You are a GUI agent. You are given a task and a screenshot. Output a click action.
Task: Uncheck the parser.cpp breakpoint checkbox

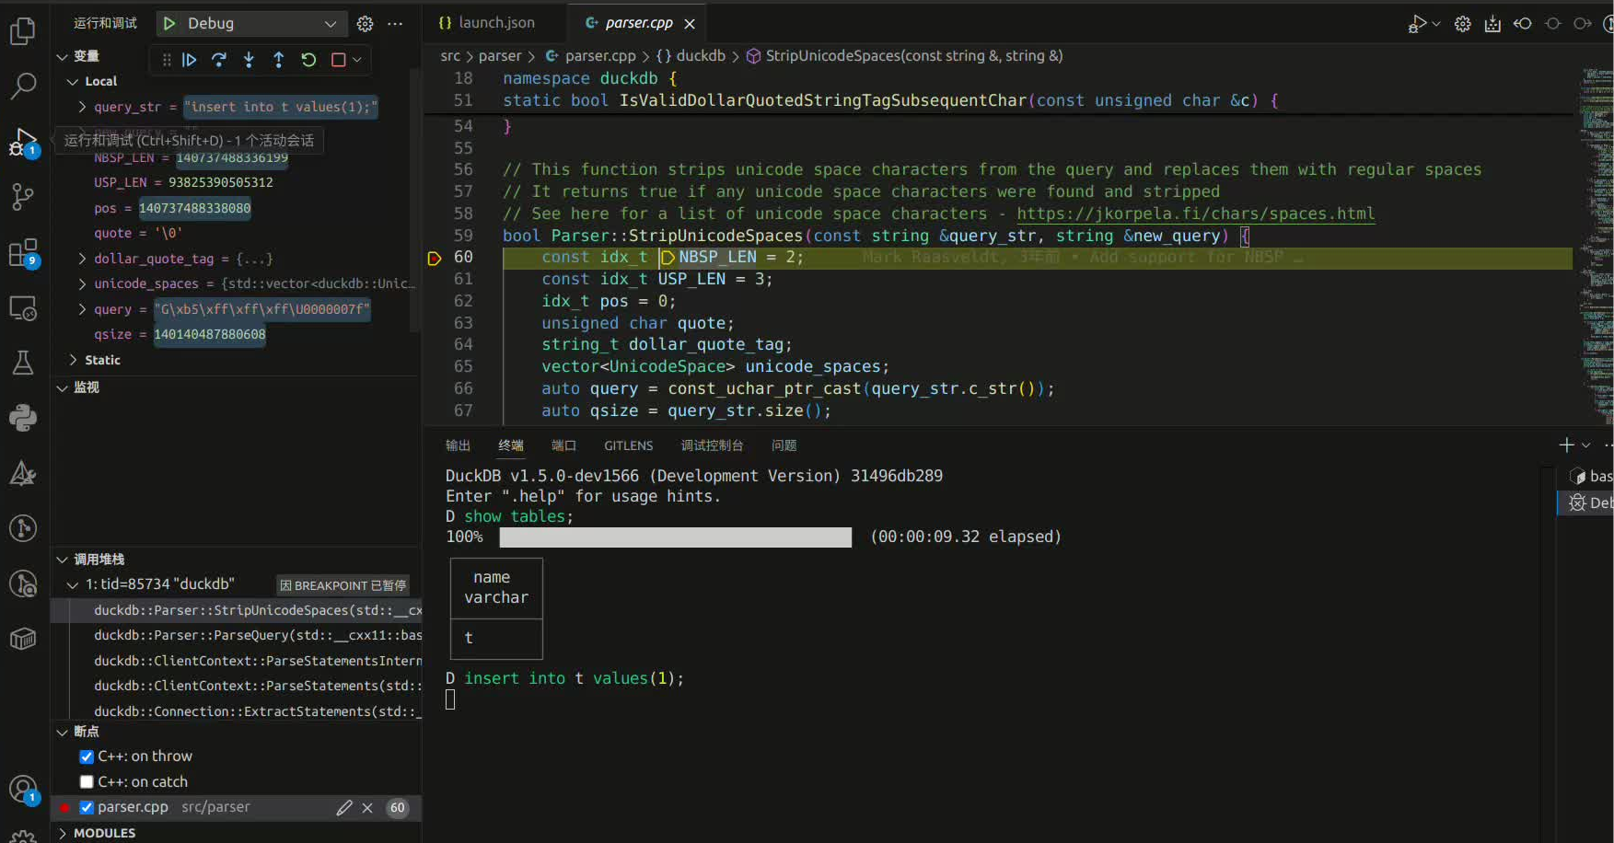pos(87,807)
